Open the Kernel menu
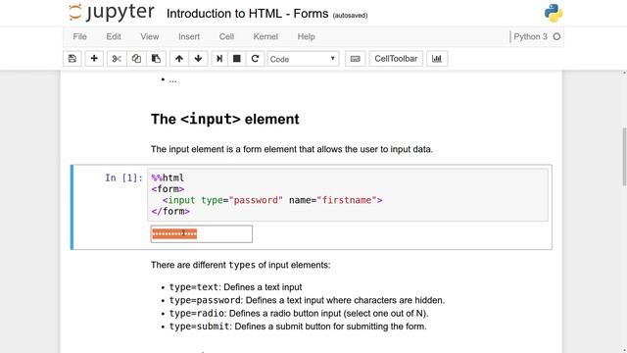 click(x=265, y=36)
